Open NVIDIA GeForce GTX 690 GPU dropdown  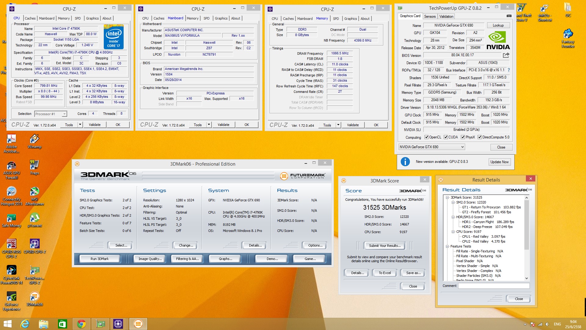coord(462,147)
